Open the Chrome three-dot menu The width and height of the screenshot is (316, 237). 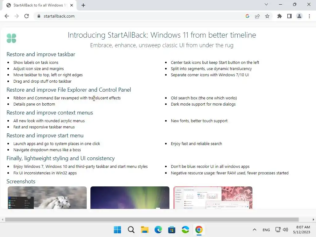pos(309,16)
